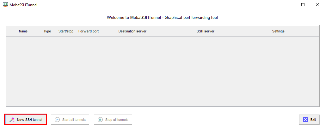The height and width of the screenshot is (130, 325).
Task: Select the Destination server column header
Action: 132,31
